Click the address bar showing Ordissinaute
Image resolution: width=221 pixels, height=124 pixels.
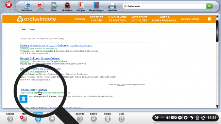[x=164, y=6]
